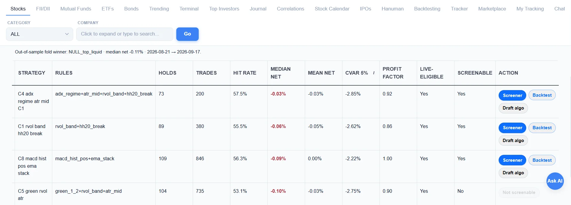571x205 pixels.
Task: Open the Bonds tab
Action: click(131, 9)
